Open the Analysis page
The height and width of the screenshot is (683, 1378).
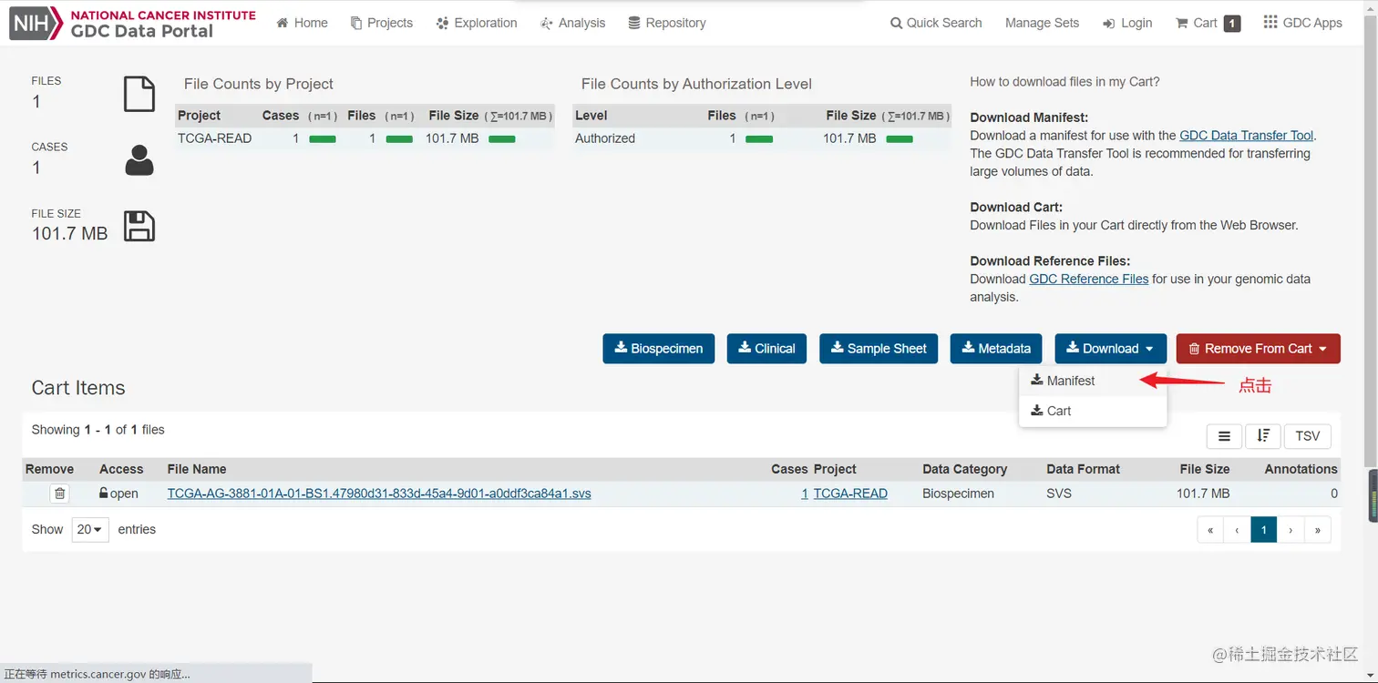click(572, 23)
